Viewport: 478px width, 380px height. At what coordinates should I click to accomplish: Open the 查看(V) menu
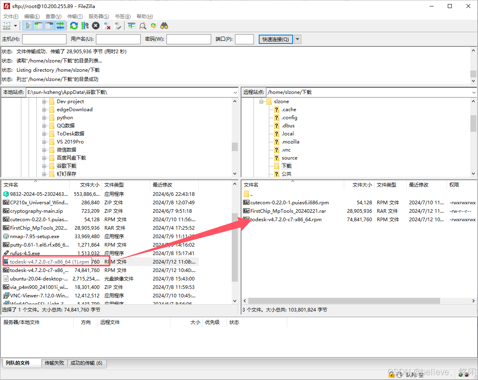pyautogui.click(x=53, y=17)
